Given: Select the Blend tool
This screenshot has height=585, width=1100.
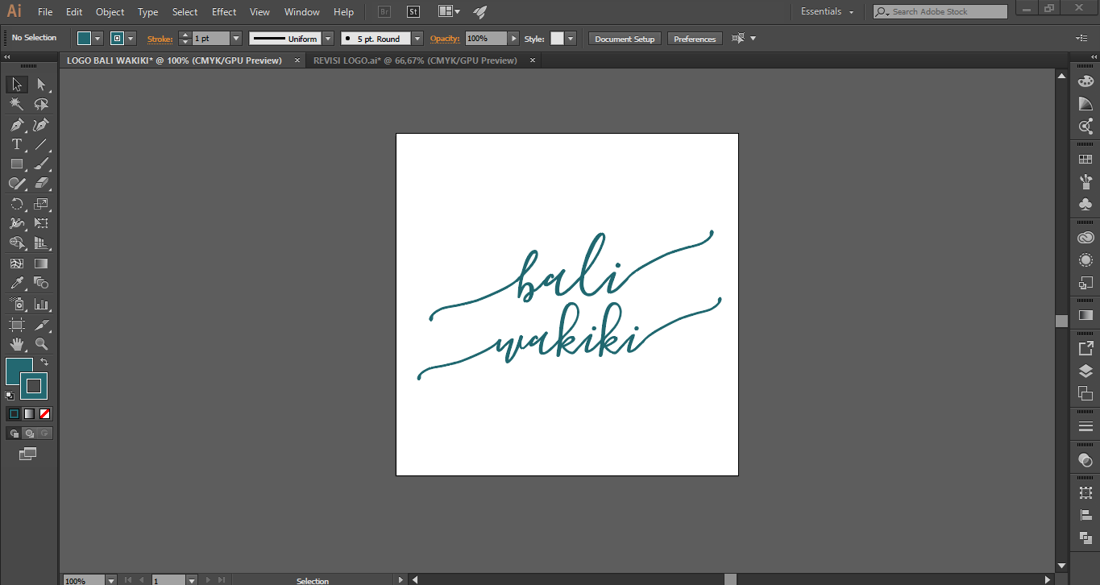Looking at the screenshot, I should tap(42, 283).
